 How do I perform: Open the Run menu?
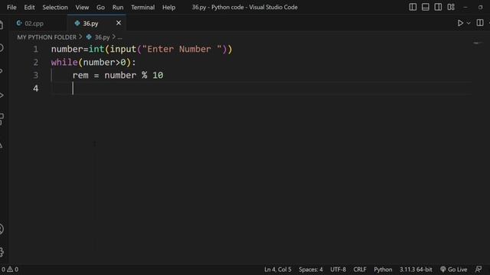click(118, 7)
